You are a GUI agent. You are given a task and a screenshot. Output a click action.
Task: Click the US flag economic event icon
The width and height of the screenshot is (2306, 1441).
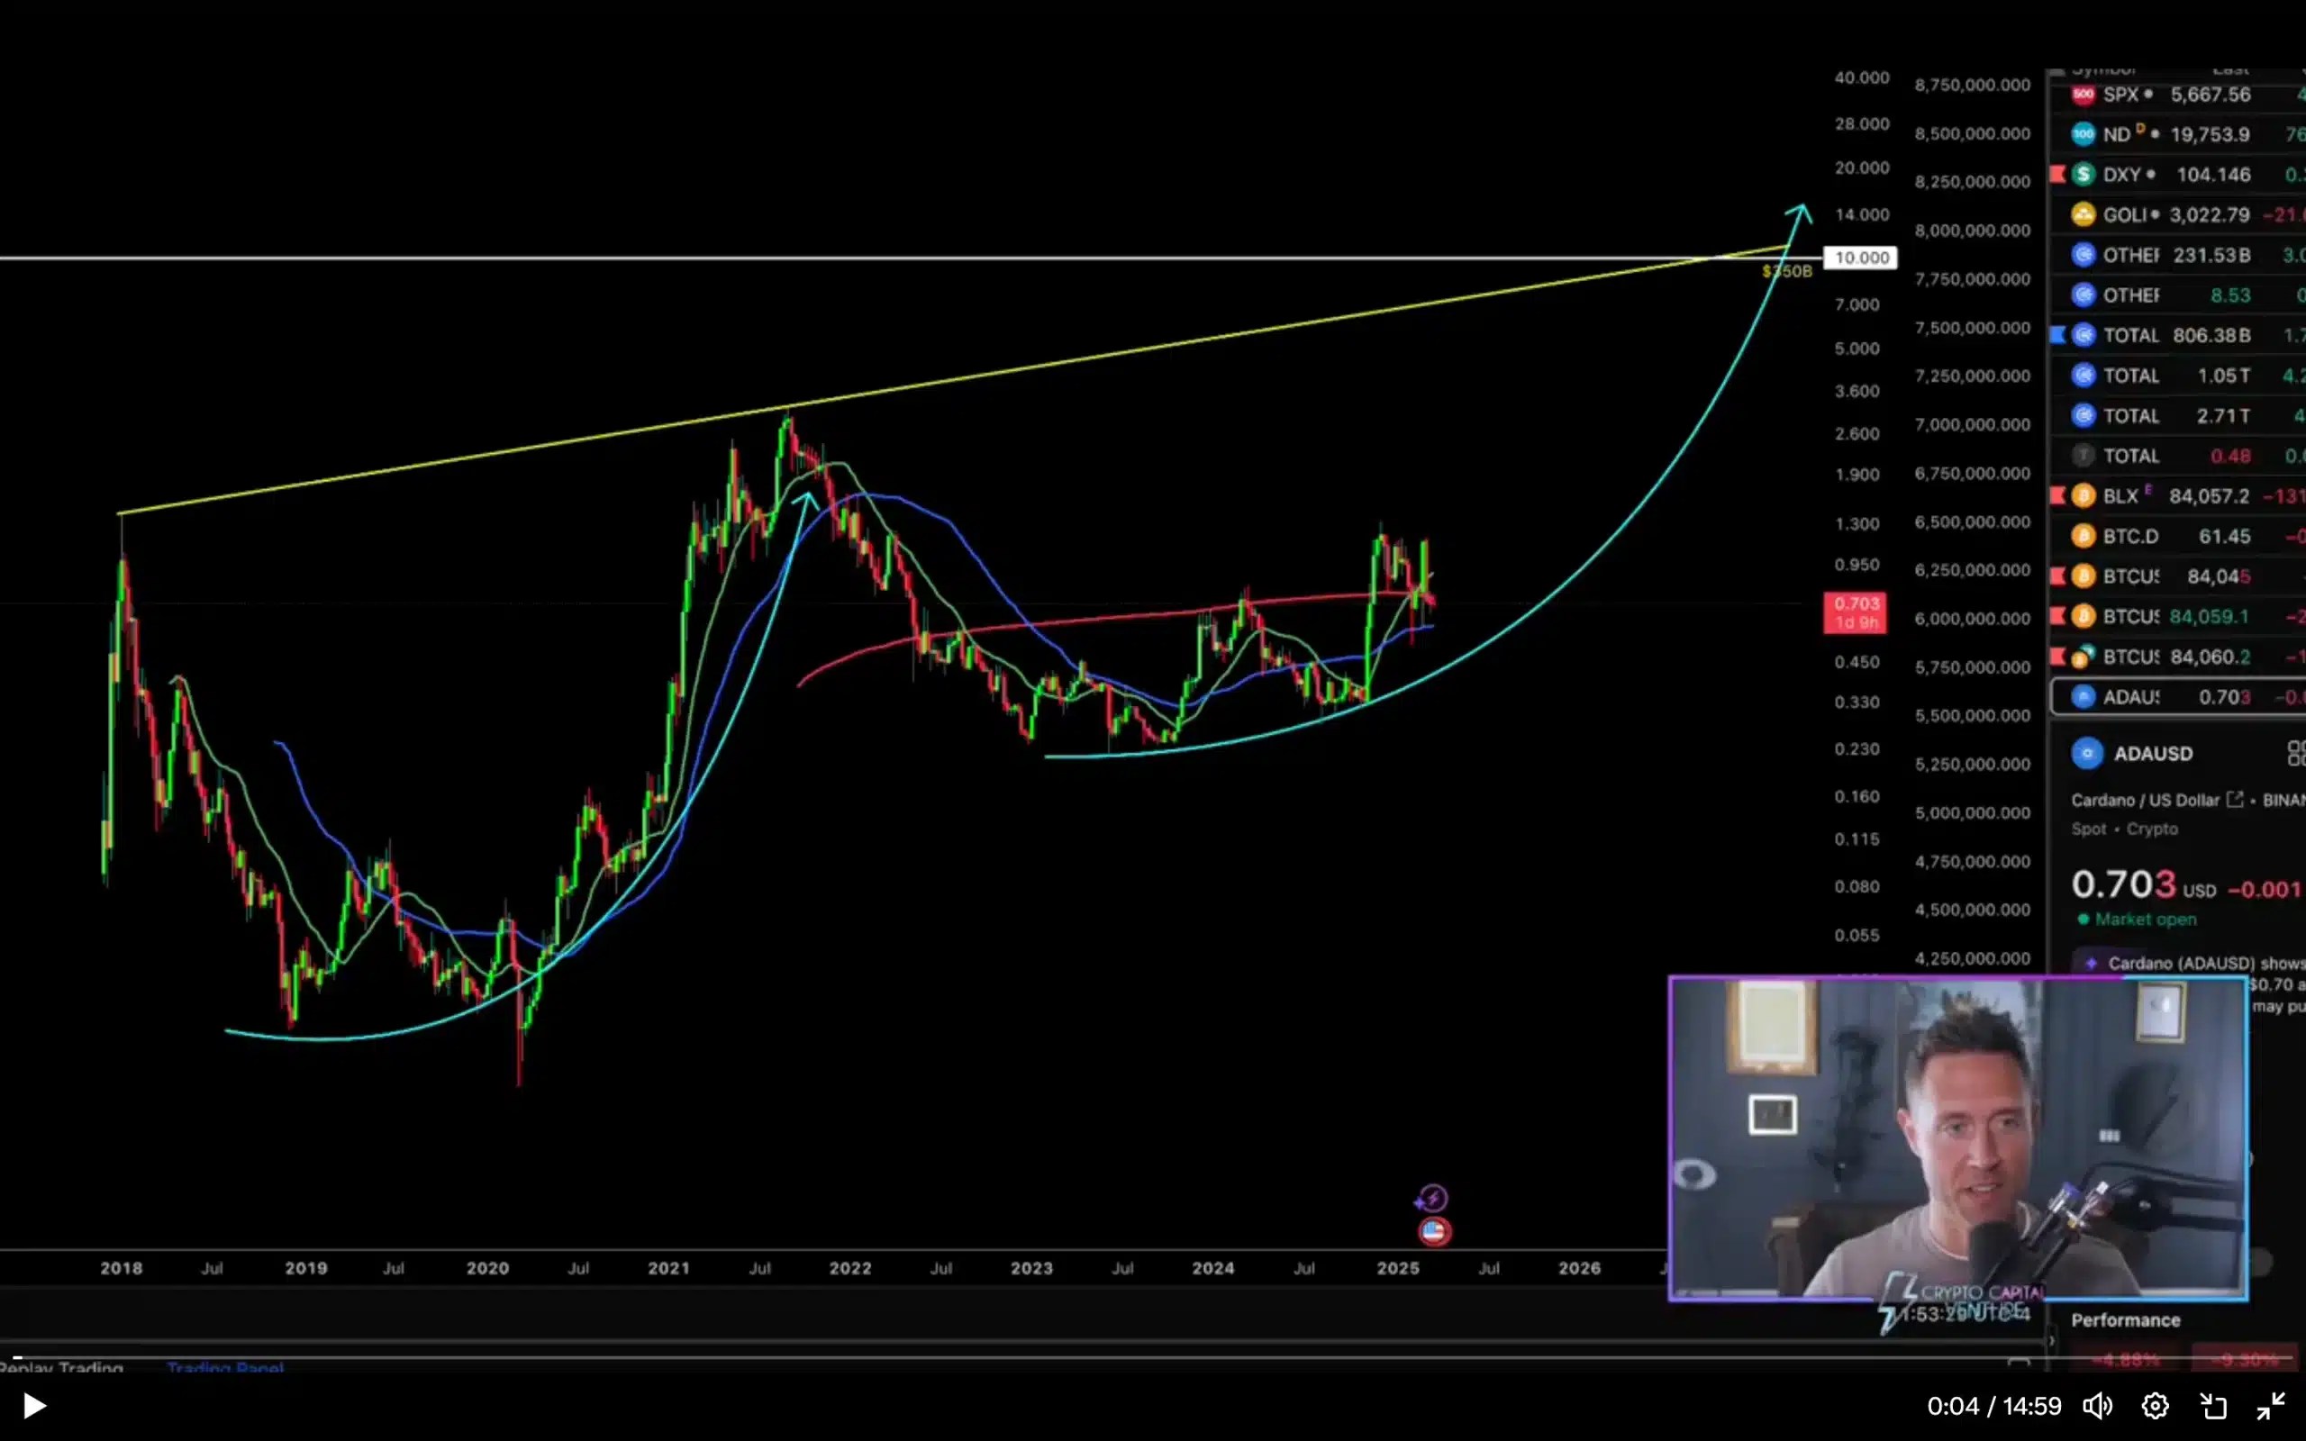coord(1433,1231)
